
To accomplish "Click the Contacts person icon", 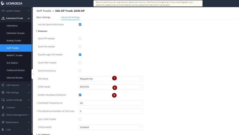I will tap(3, 107).
